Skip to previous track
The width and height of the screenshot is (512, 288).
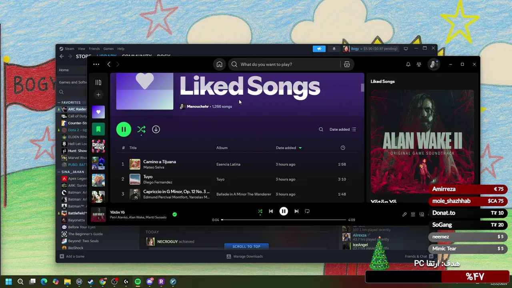(x=271, y=211)
